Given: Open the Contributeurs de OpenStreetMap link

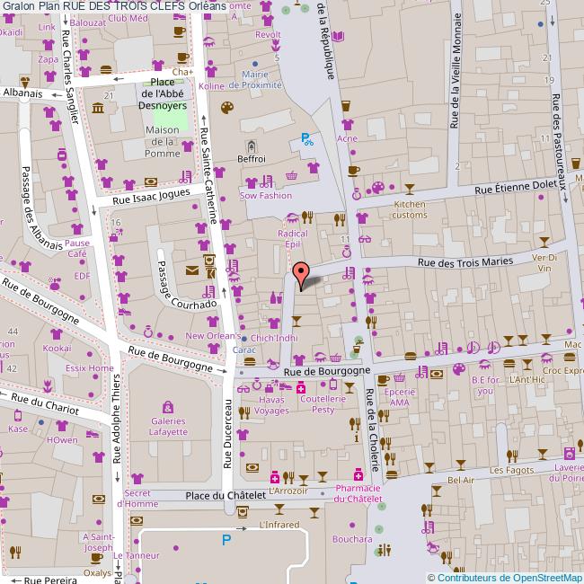Looking at the screenshot, I should tap(508, 578).
